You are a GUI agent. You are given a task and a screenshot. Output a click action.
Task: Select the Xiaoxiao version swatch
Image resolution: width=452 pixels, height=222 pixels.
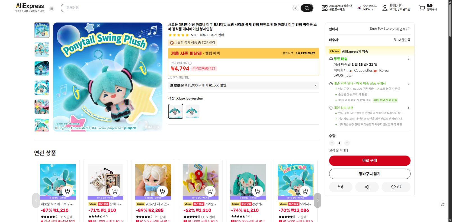tap(175, 111)
